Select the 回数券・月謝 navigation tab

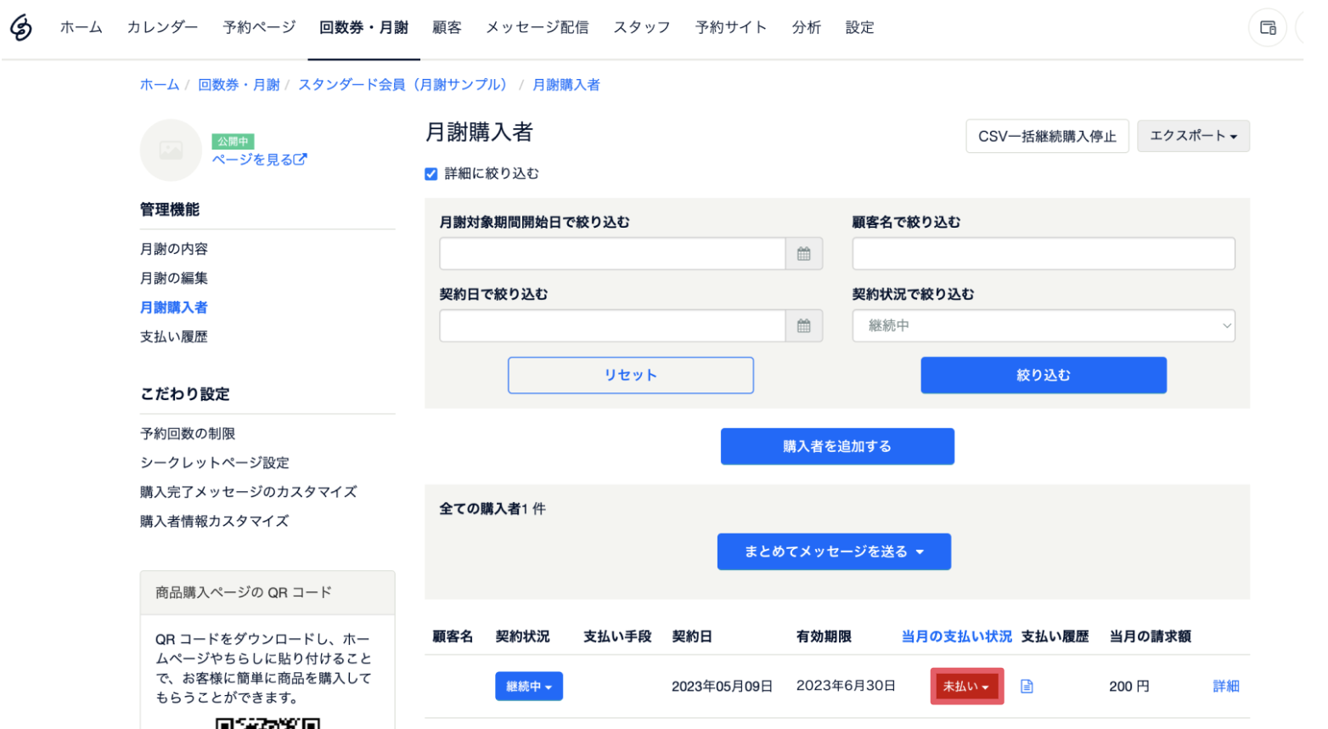(x=363, y=28)
